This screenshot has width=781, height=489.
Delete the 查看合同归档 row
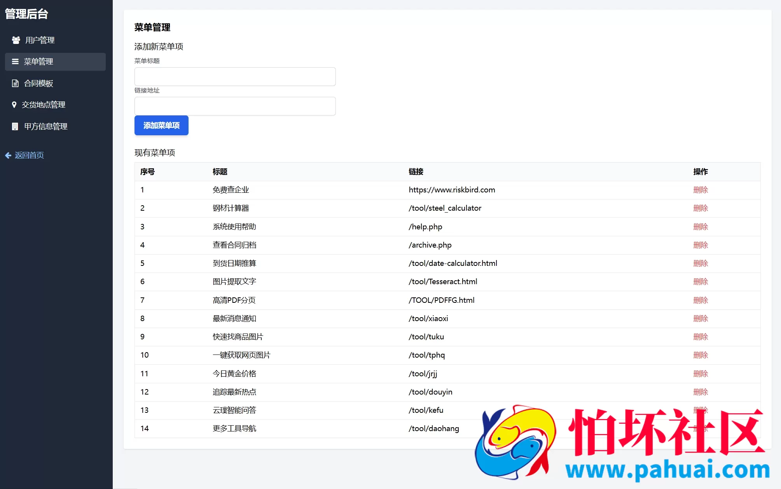tap(701, 245)
